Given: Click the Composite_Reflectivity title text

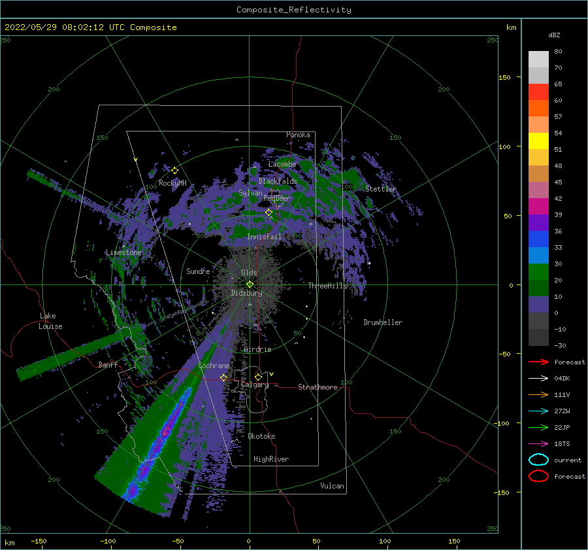Looking at the screenshot, I should [294, 10].
